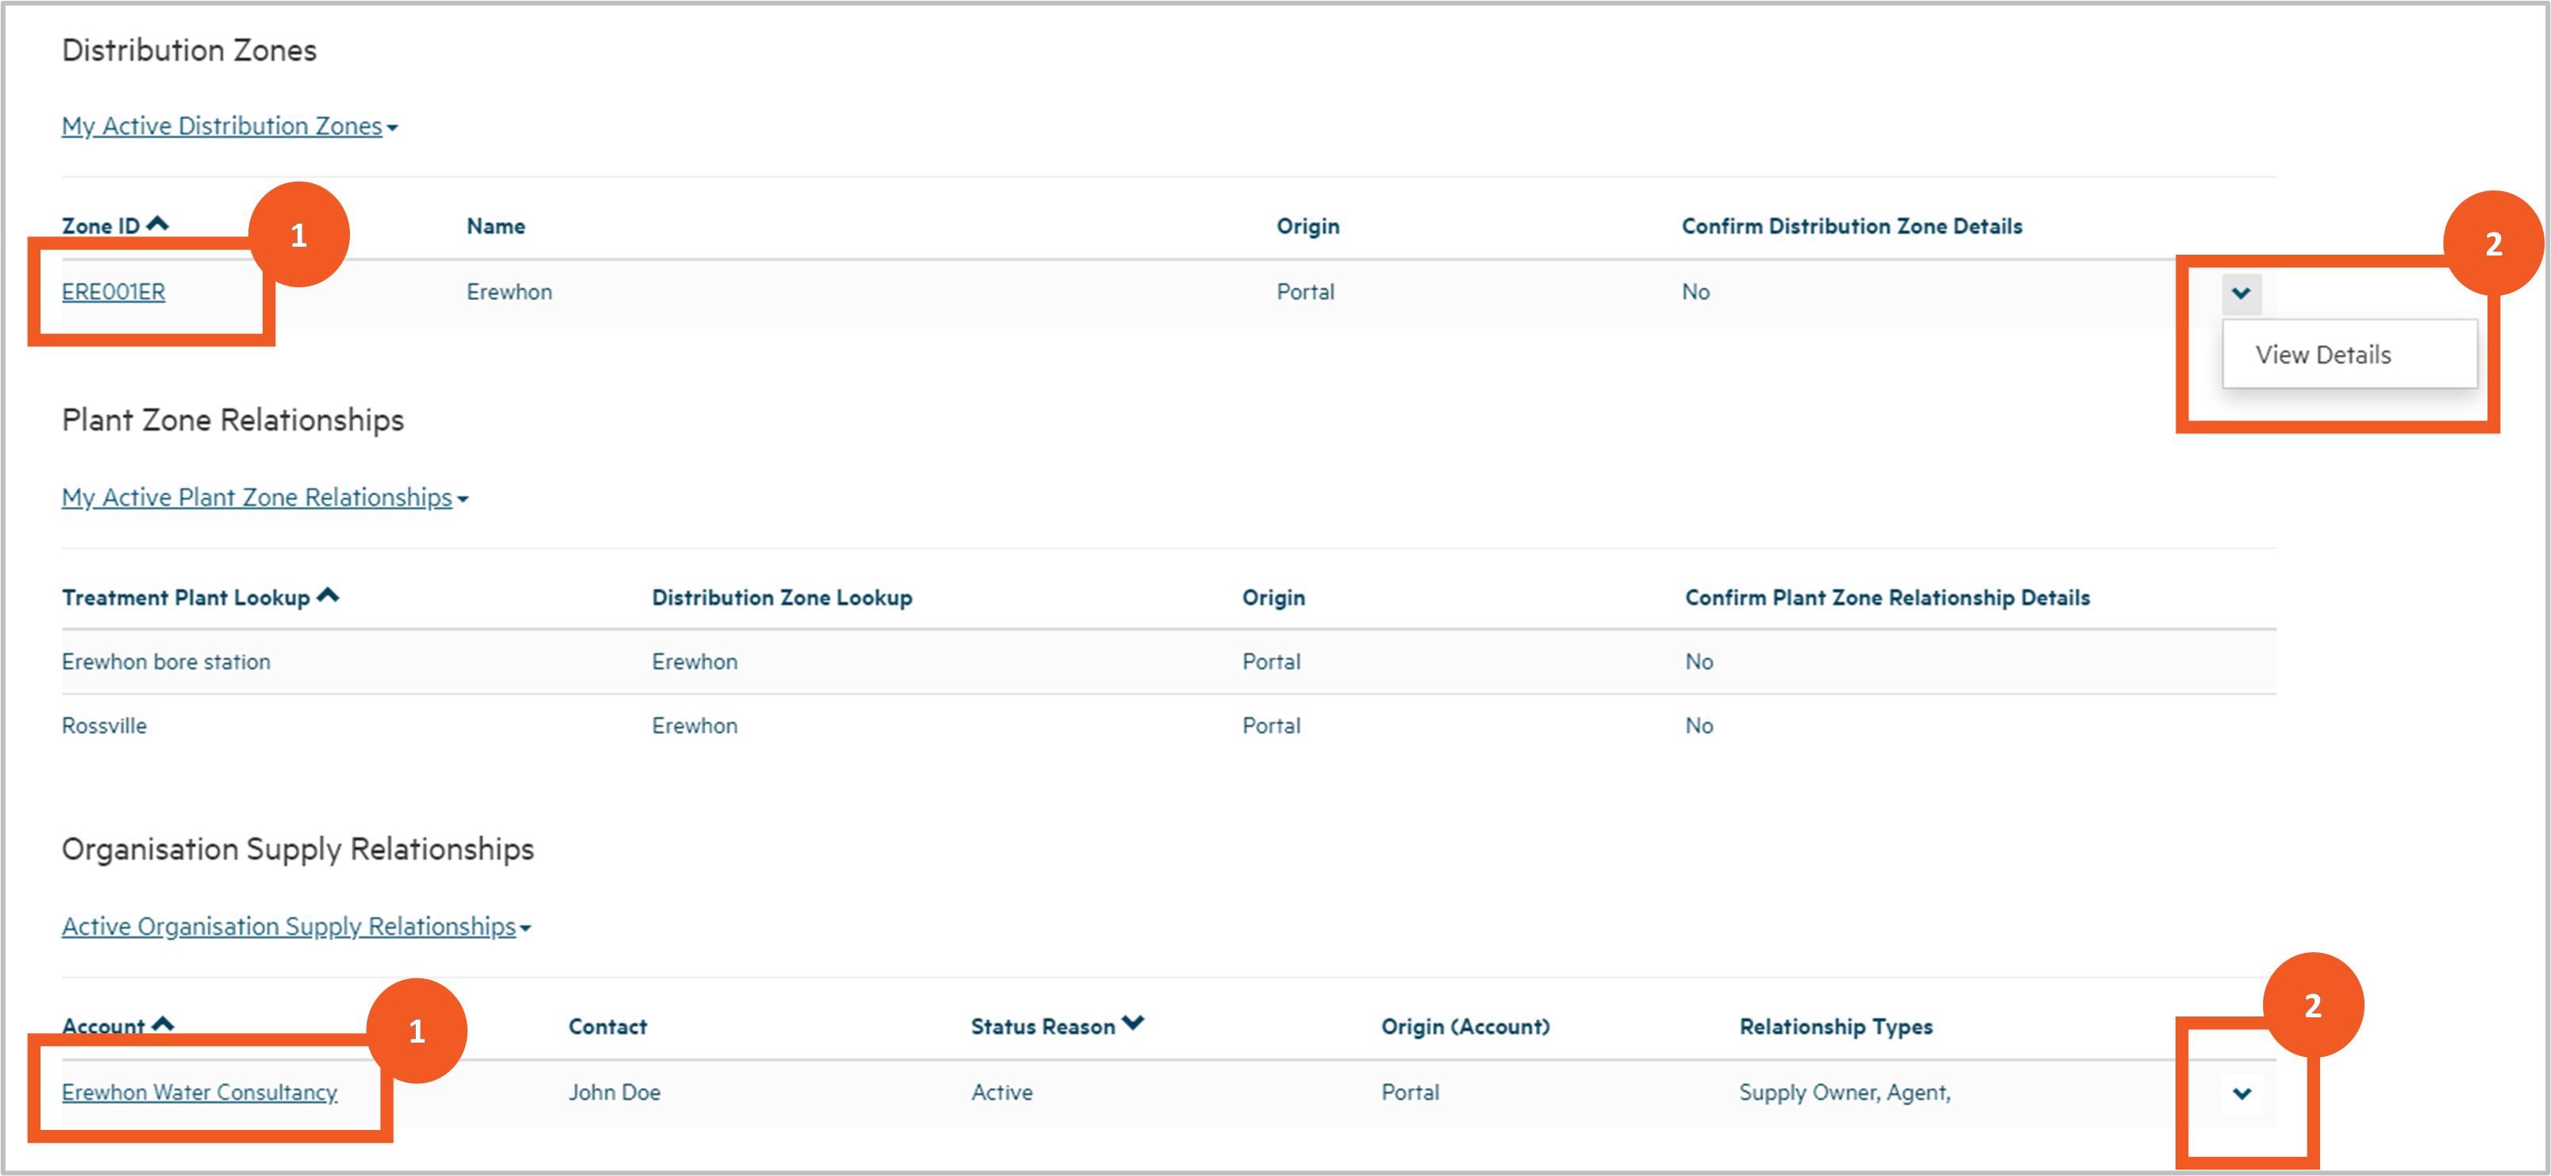Open zone ERE001ER link

[113, 292]
